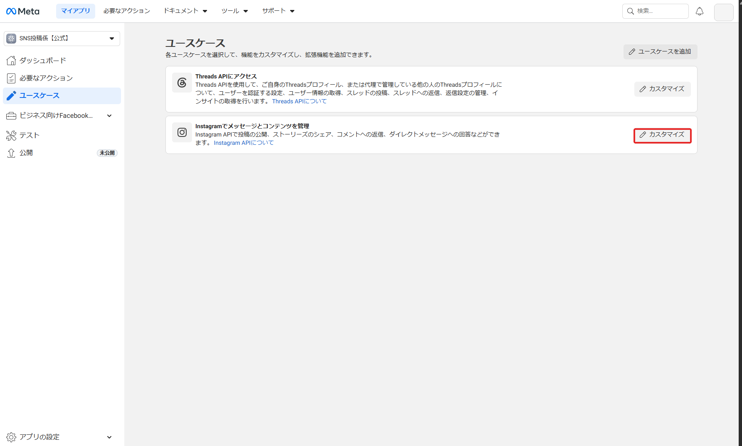Click the dashboard house icon
Screen dimensions: 742x446
(x=11, y=61)
